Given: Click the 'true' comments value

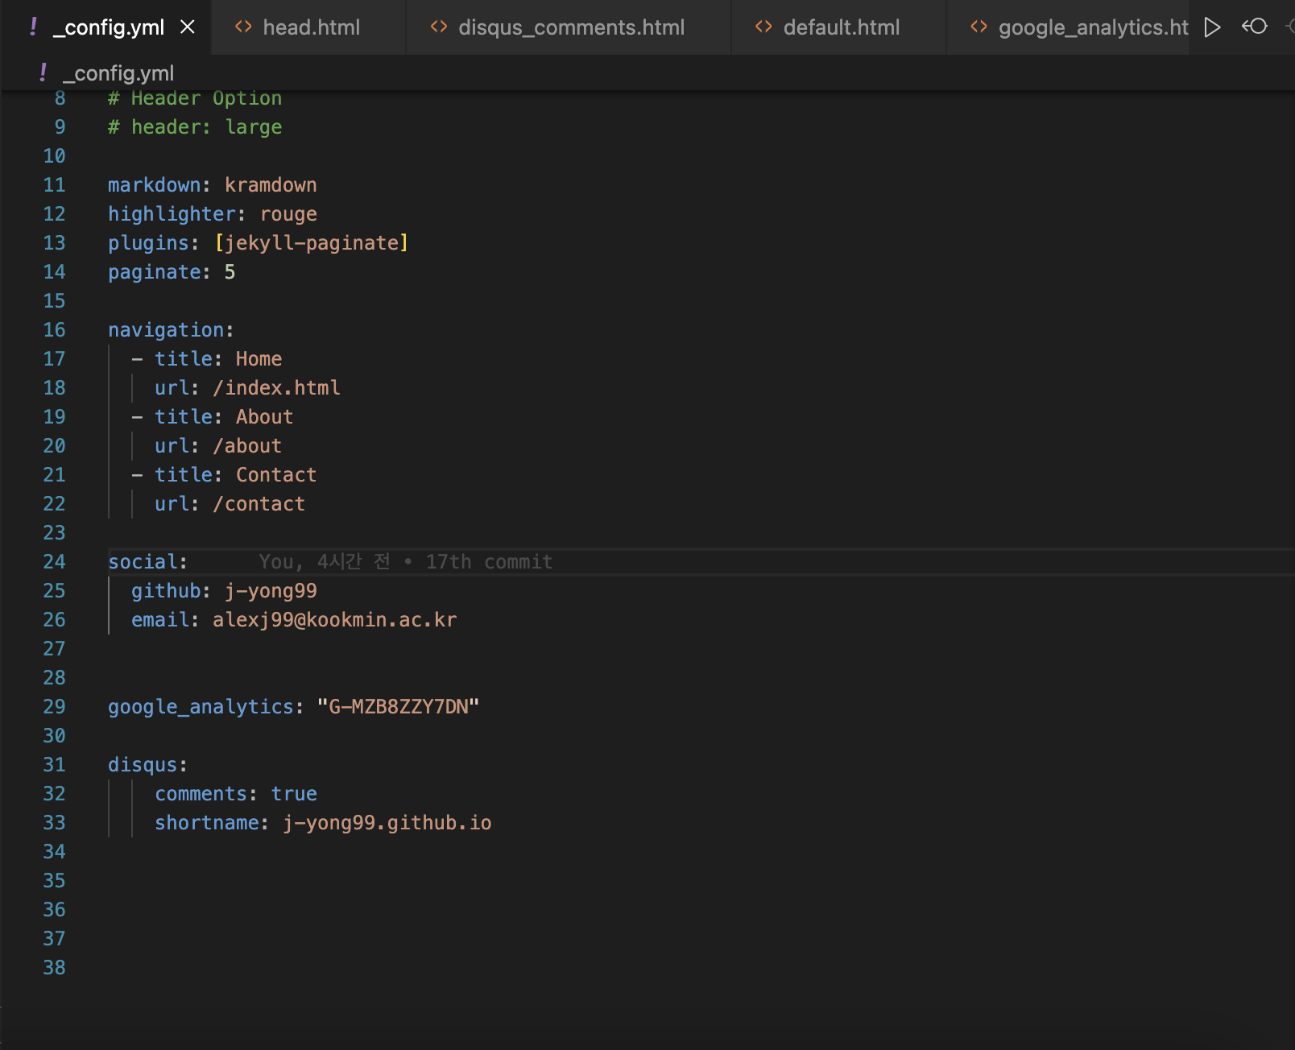Looking at the screenshot, I should tap(294, 794).
